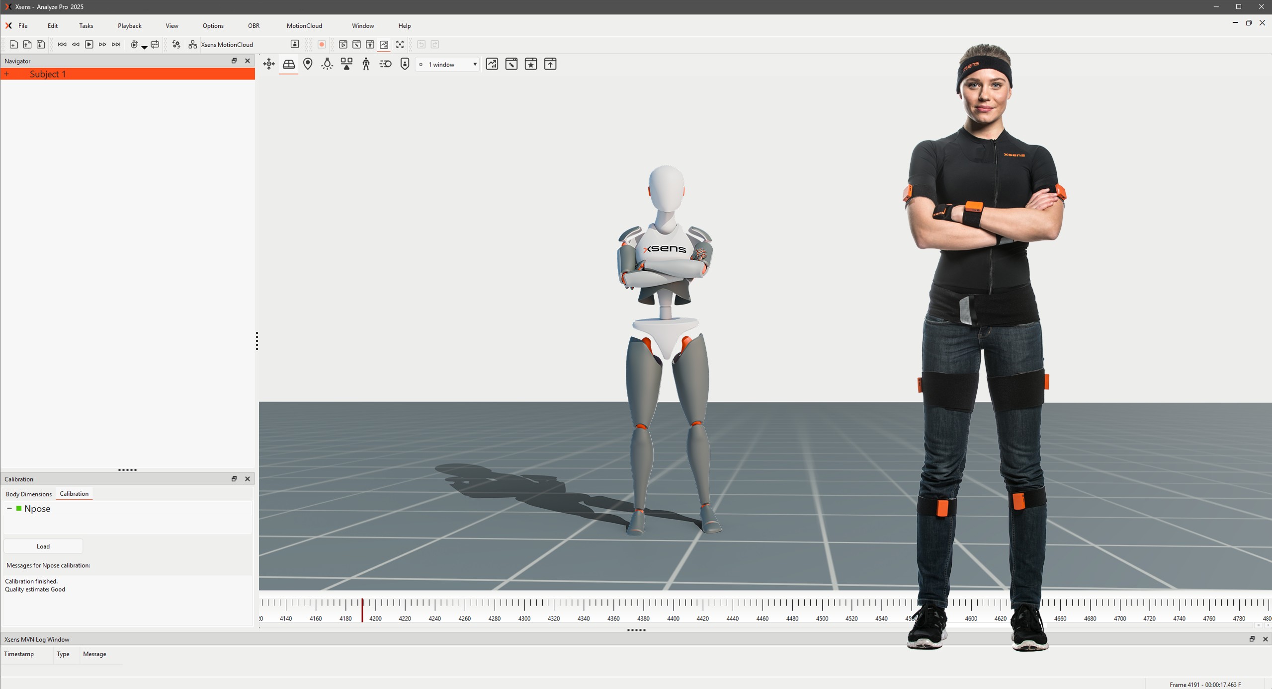Click the New session file icon
This screenshot has width=1272, height=689.
[x=14, y=45]
